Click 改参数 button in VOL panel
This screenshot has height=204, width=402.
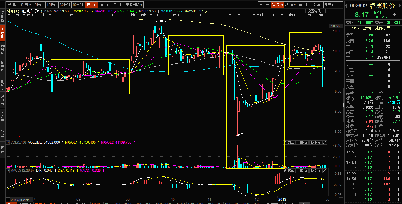[289, 142]
